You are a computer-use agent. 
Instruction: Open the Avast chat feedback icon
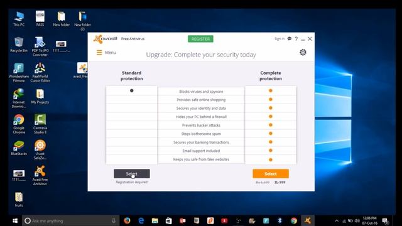click(x=290, y=39)
